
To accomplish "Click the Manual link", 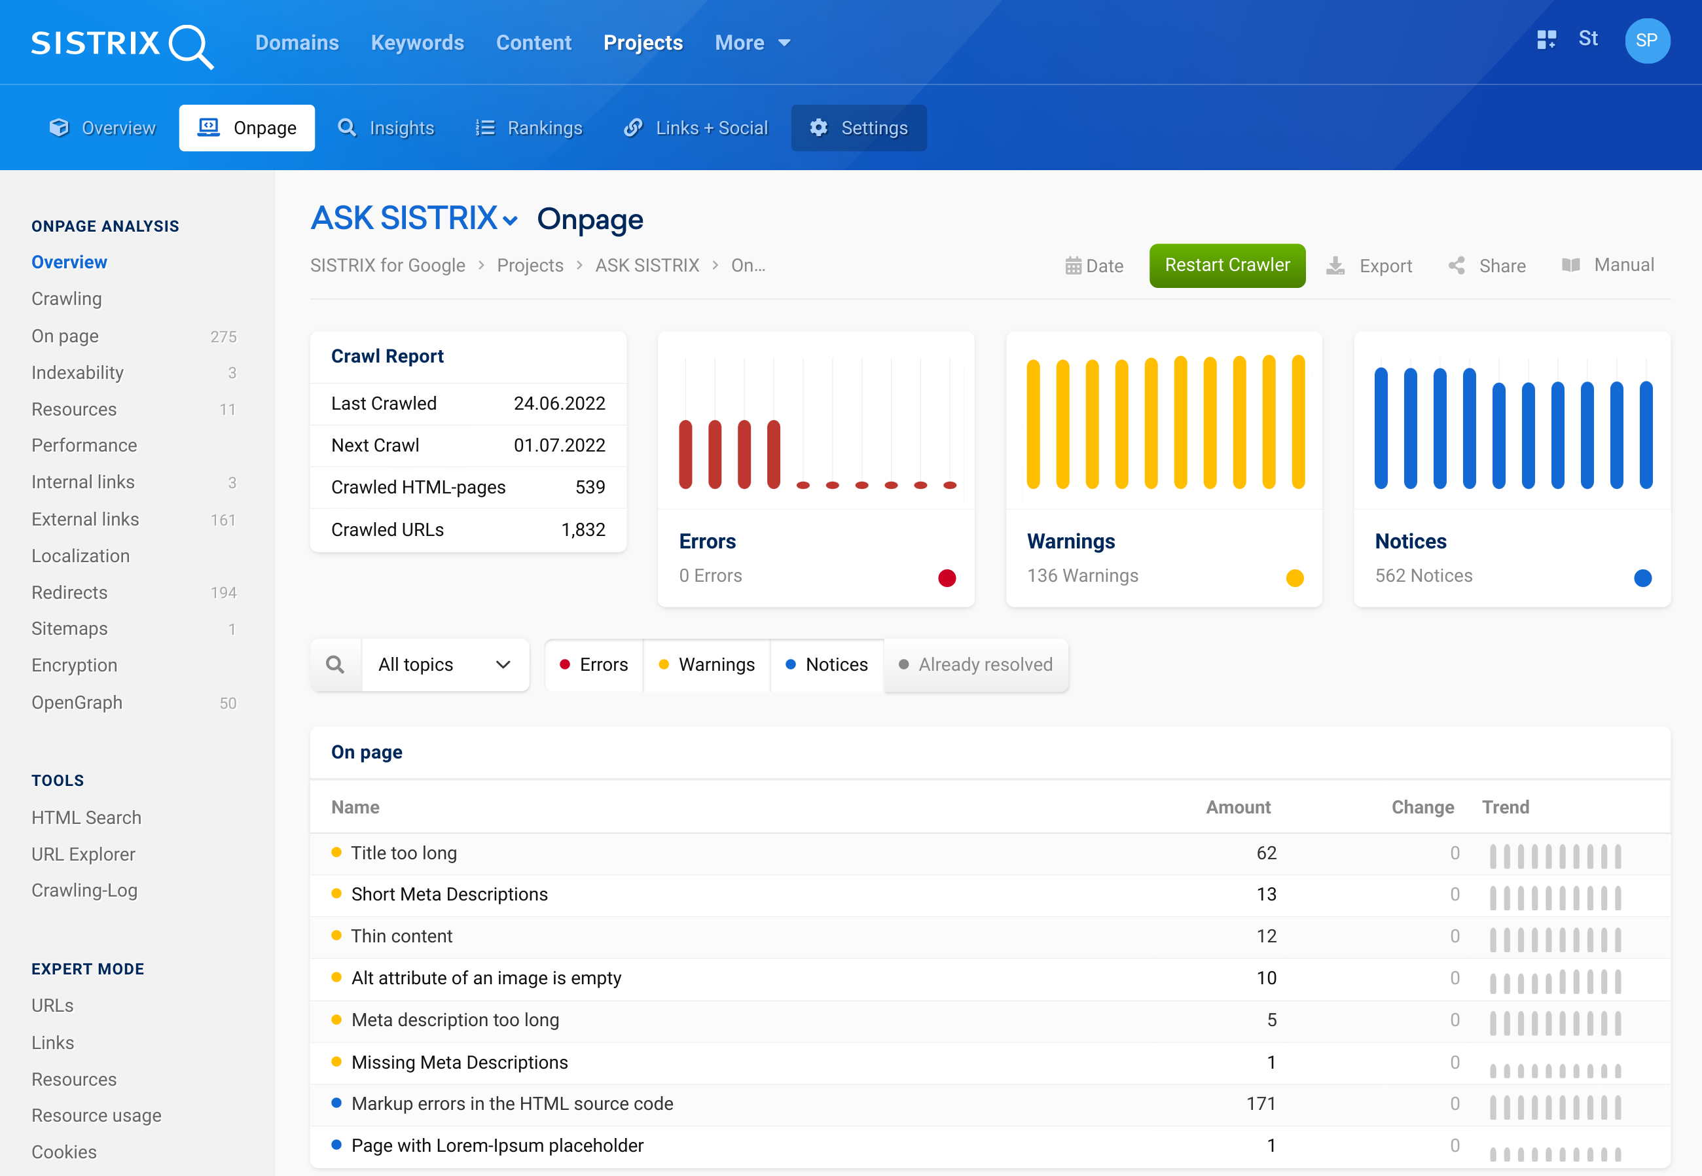I will (1608, 266).
